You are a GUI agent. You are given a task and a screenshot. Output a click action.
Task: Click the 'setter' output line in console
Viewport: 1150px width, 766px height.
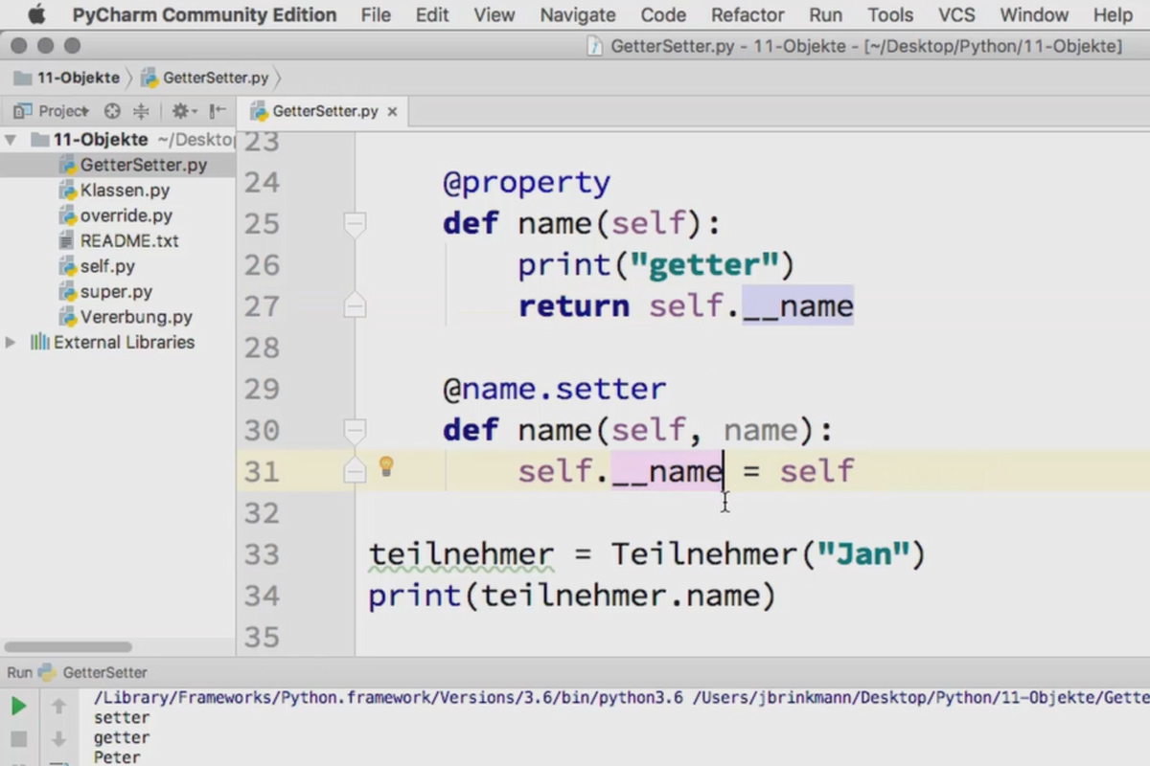tap(122, 717)
